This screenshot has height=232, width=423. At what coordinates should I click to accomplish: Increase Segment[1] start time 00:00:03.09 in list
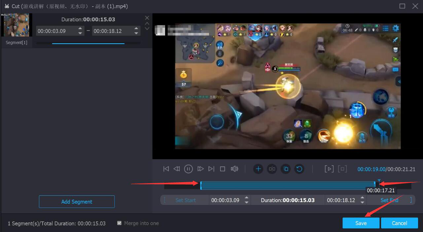click(x=80, y=29)
